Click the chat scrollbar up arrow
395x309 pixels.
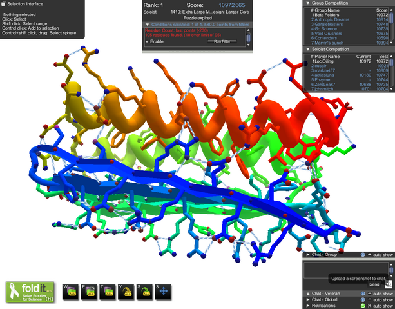pyautogui.click(x=391, y=264)
